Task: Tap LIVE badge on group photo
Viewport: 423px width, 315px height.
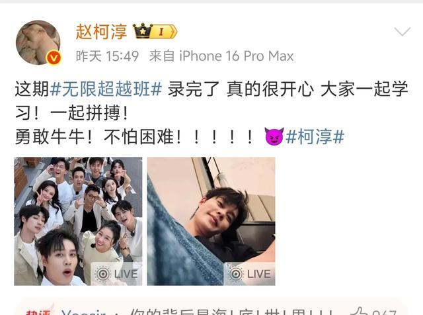Action: (116, 274)
